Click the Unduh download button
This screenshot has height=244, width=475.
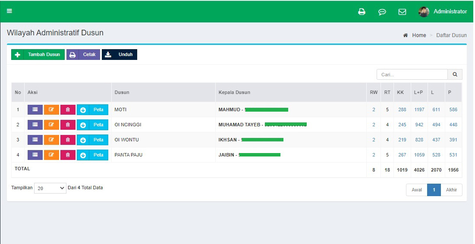(x=120, y=55)
